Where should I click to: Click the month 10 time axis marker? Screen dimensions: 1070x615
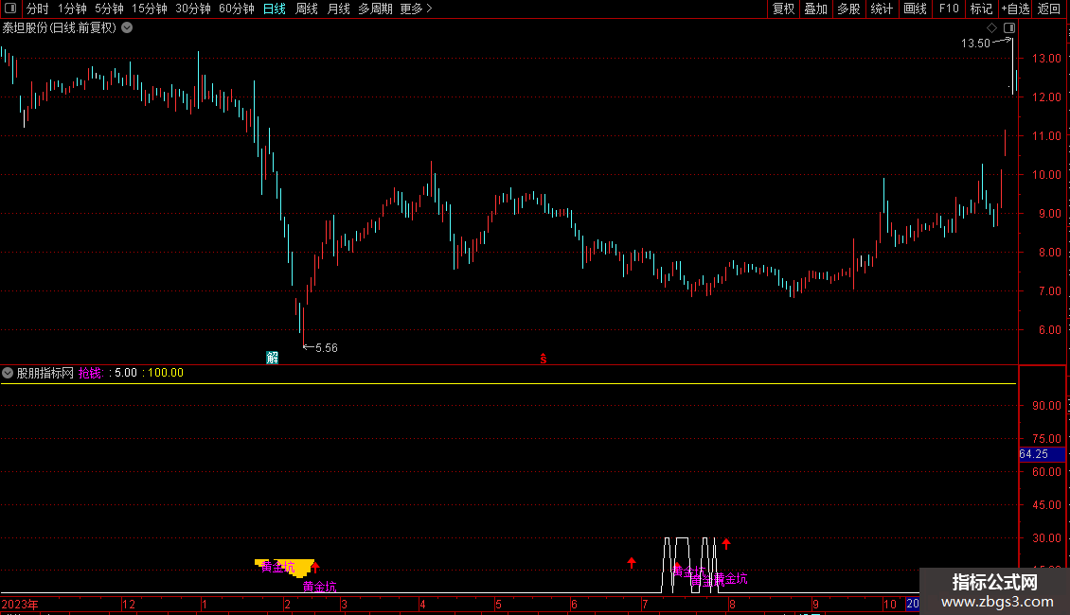tap(889, 604)
